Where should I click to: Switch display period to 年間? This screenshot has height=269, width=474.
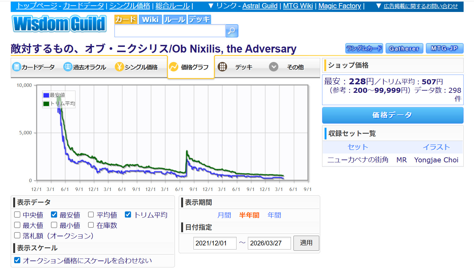274,215
